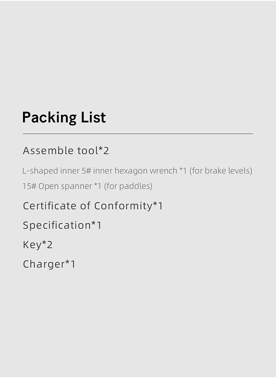Click the Key*2 item

[38, 245]
